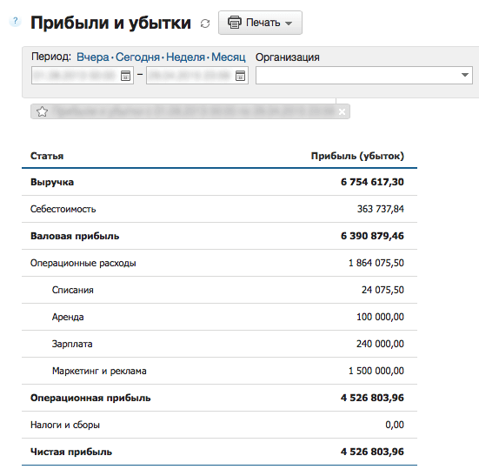The image size is (479, 476).
Task: Click the salary value 240 000,00
Action: pyautogui.click(x=380, y=344)
